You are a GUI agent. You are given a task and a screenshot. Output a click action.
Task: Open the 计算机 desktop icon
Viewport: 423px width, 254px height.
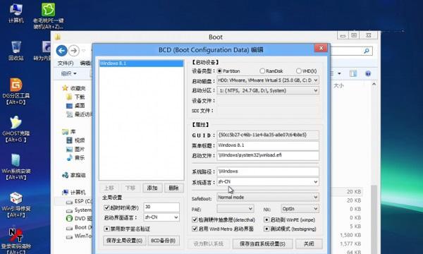16,13
